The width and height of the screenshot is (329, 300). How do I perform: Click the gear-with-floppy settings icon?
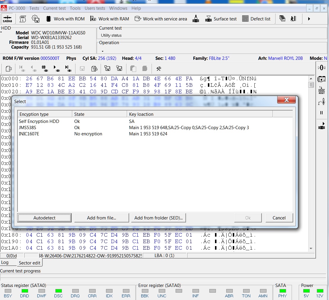click(x=36, y=19)
